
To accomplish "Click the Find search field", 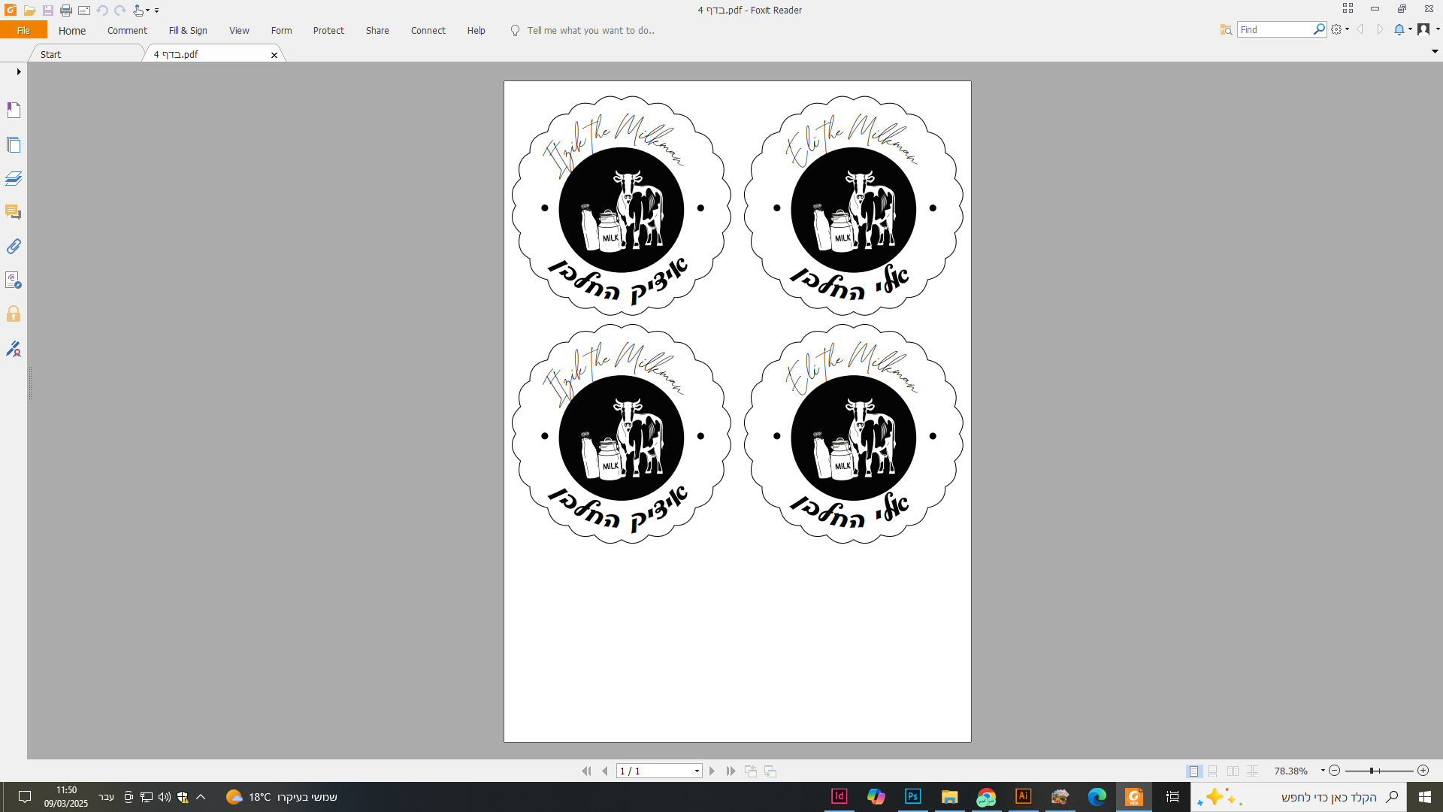I will click(x=1275, y=29).
